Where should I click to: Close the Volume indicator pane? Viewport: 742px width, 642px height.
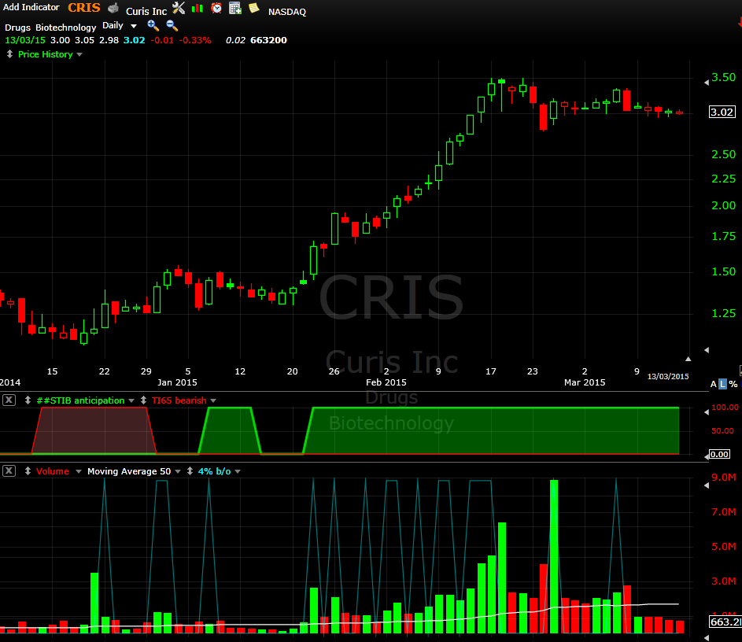9,470
